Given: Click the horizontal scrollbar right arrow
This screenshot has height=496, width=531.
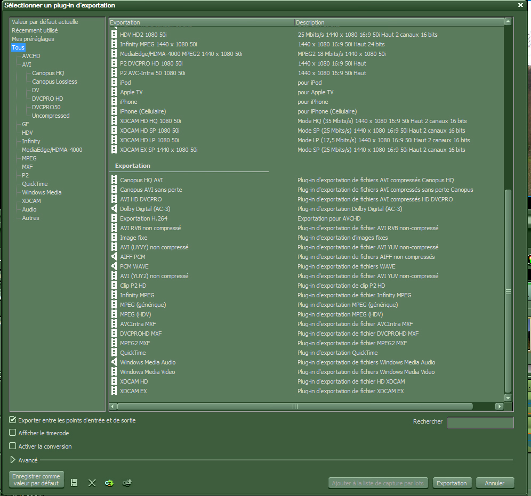Looking at the screenshot, I should coord(499,406).
